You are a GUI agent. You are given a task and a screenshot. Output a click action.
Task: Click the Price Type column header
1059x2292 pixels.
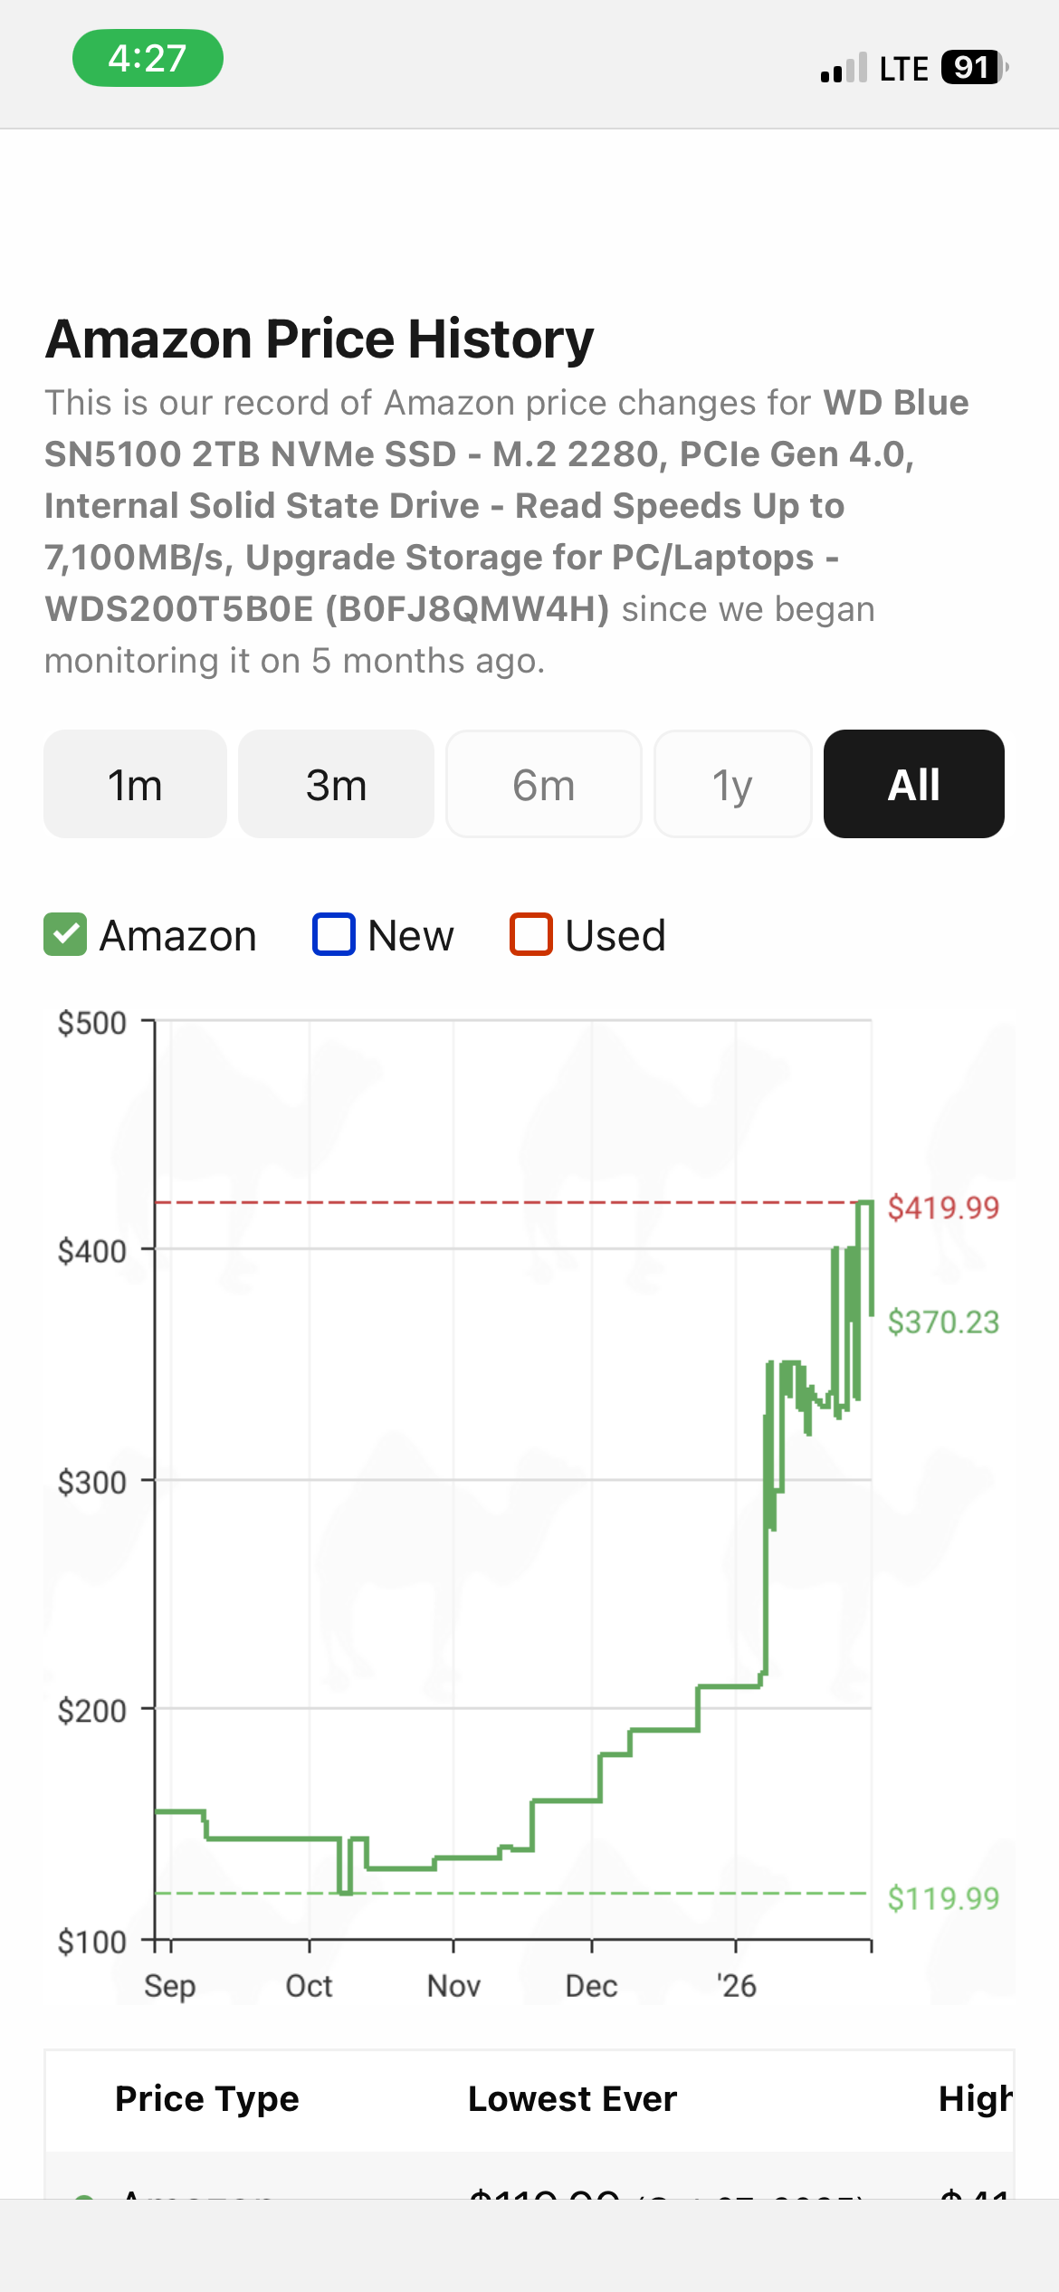206,2098
